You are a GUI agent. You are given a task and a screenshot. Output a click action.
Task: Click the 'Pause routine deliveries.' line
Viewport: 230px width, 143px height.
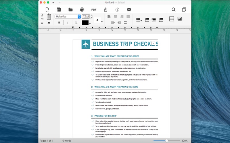click(x=104, y=96)
